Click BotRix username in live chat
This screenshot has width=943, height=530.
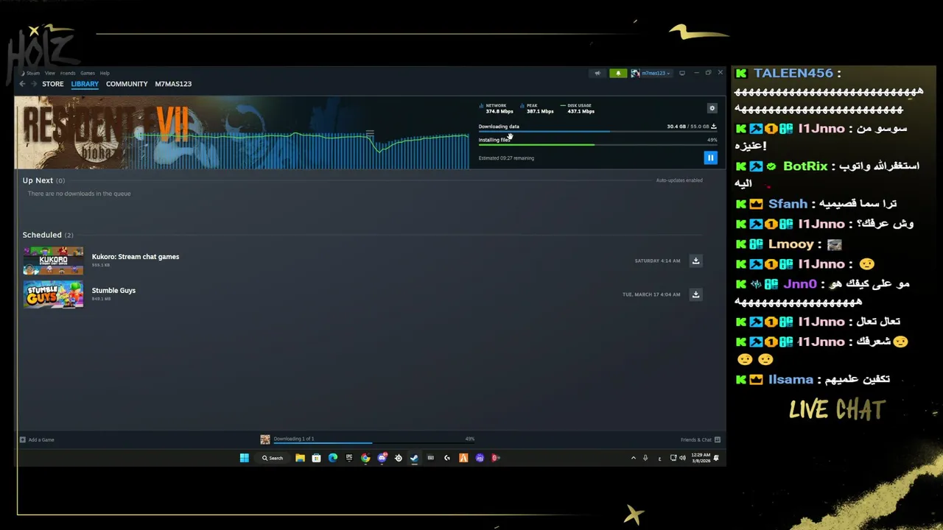(805, 166)
